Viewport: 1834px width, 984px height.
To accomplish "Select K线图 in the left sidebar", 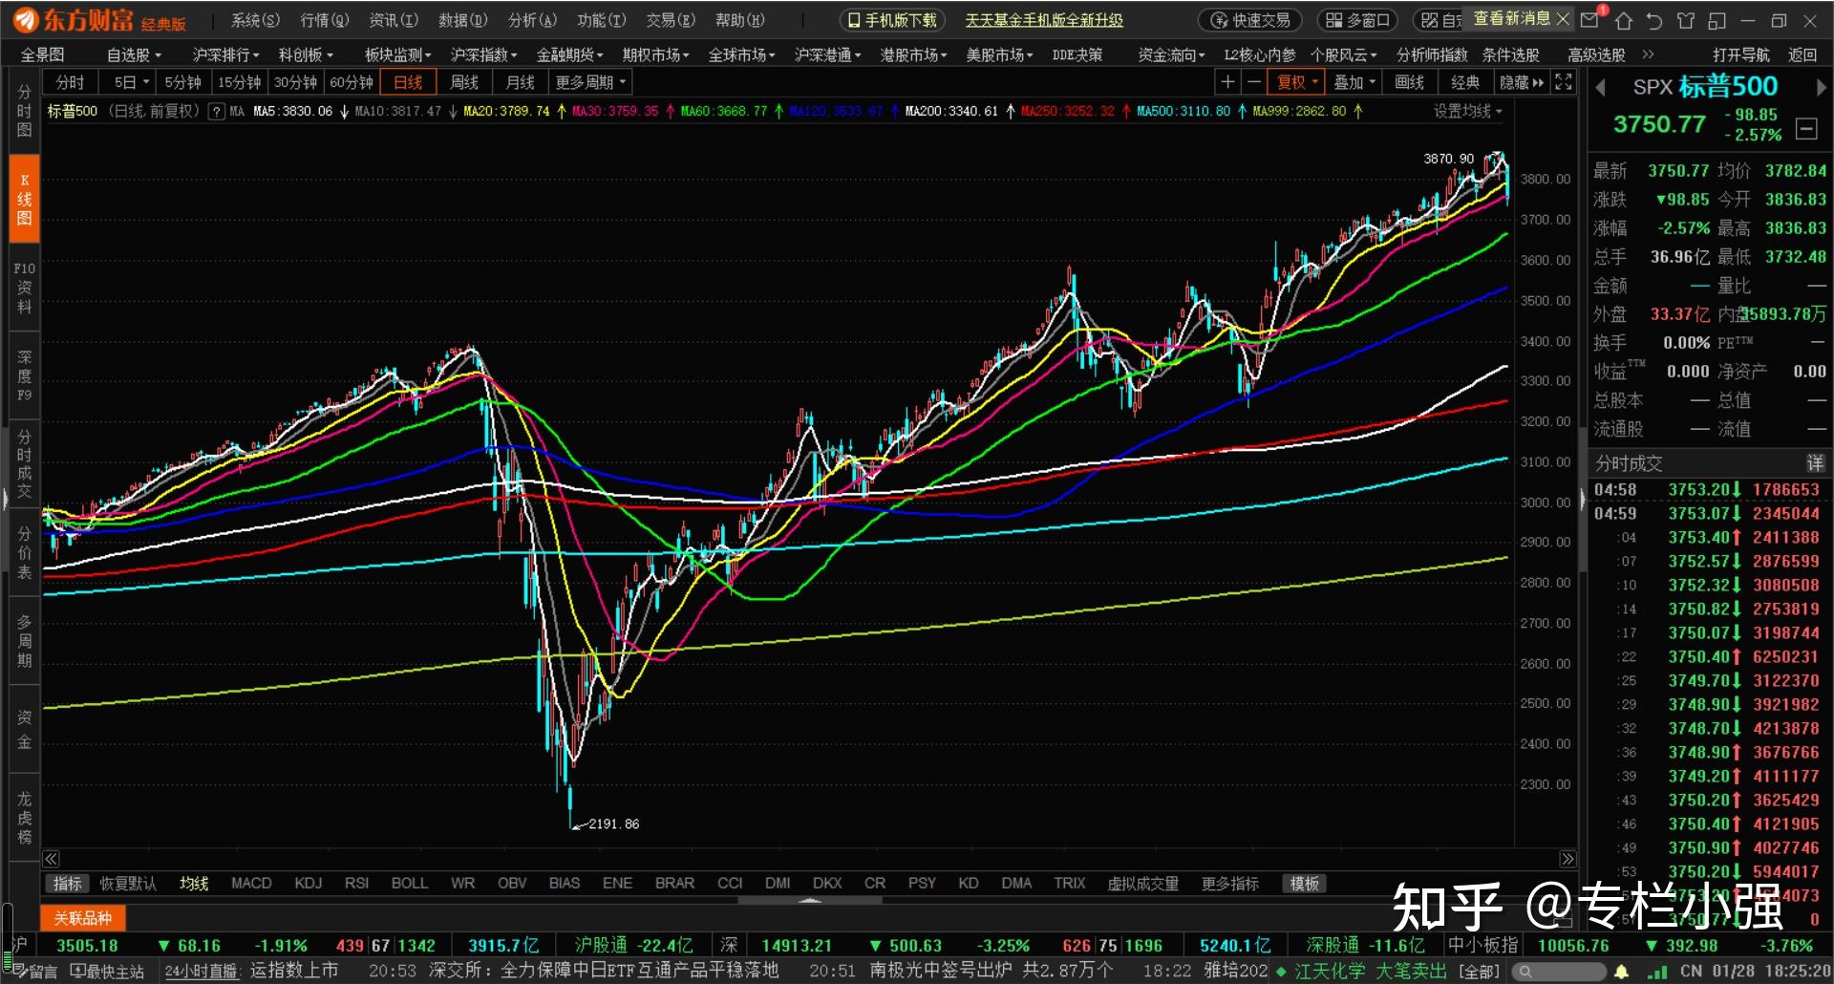I will click(x=24, y=199).
